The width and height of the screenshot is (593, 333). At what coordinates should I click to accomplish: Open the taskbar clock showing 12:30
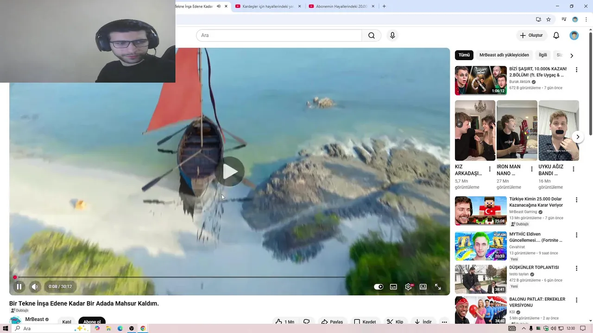click(570, 328)
